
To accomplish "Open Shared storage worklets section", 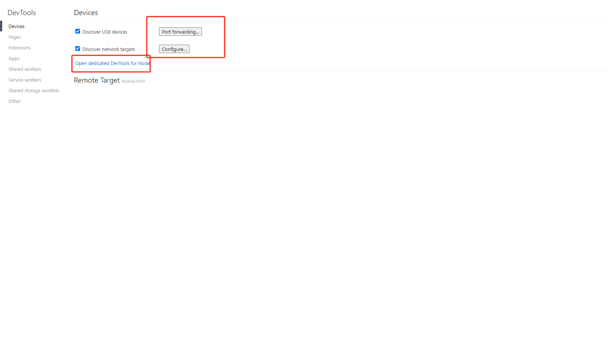I will point(34,91).
